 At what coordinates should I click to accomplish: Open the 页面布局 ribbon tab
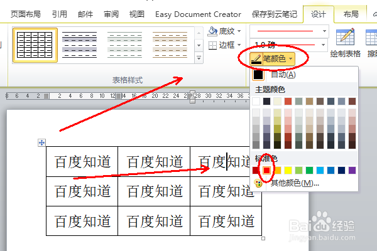pos(26,14)
